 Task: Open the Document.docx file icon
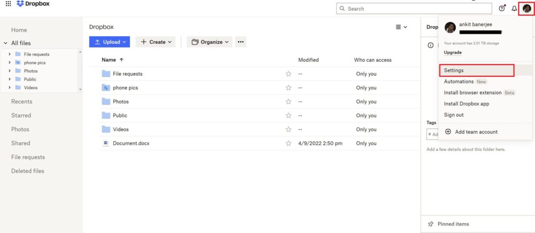105,143
